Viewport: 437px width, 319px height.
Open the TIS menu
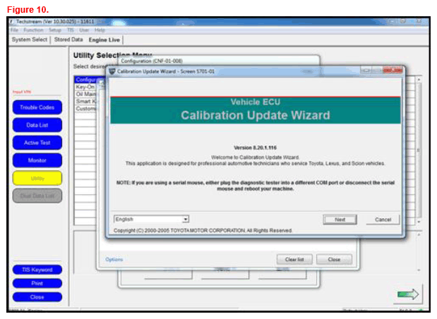(x=70, y=30)
